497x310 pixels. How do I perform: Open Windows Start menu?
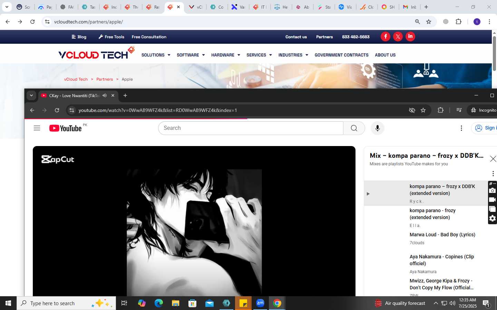click(x=8, y=303)
